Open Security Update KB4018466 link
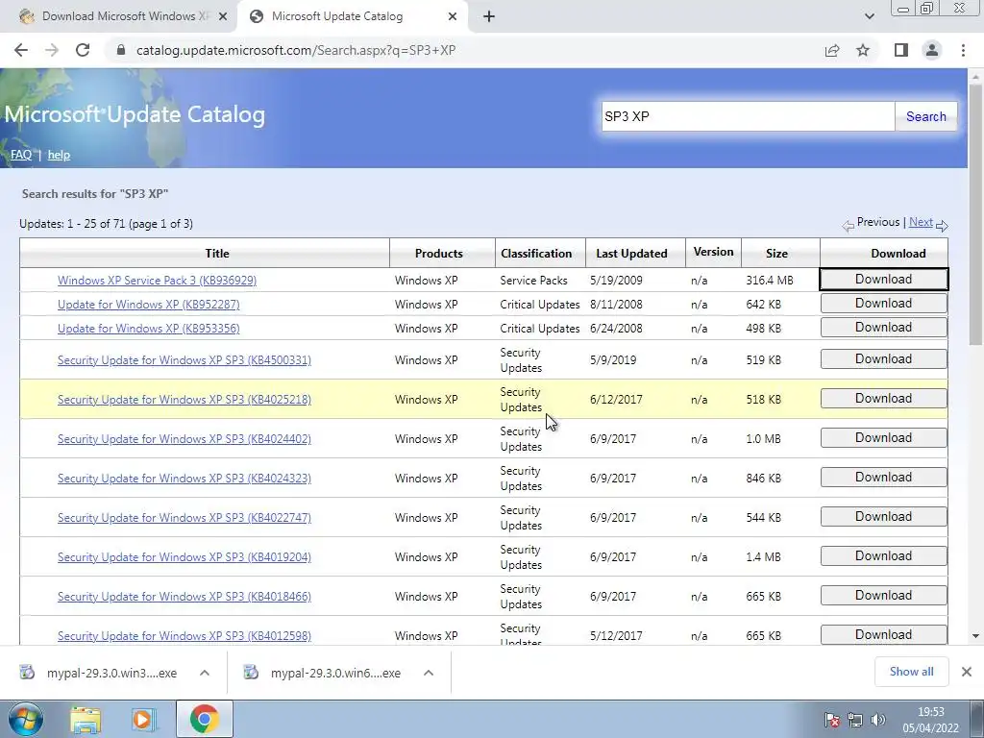Image resolution: width=984 pixels, height=738 pixels. pos(184,597)
